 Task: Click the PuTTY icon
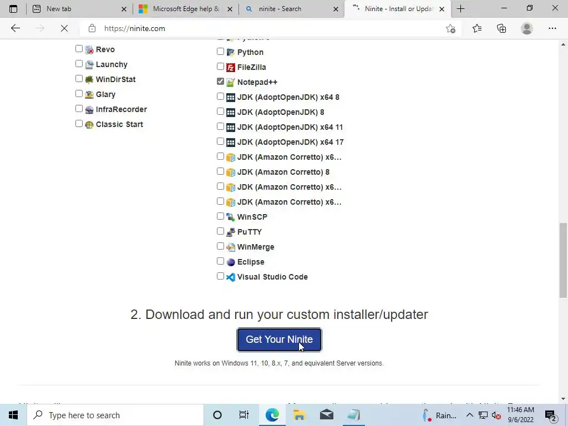pos(230,232)
